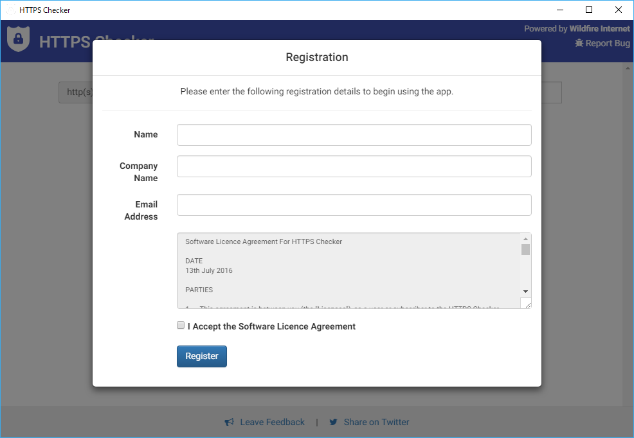Close the HTTPS Checker window
Image resolution: width=634 pixels, height=438 pixels.
618,10
